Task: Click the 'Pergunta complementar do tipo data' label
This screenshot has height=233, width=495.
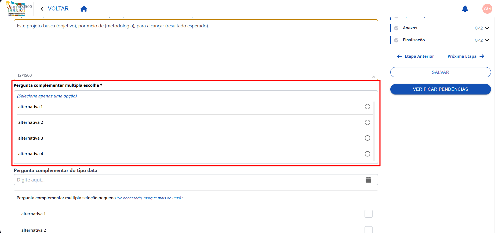Action: pyautogui.click(x=56, y=170)
